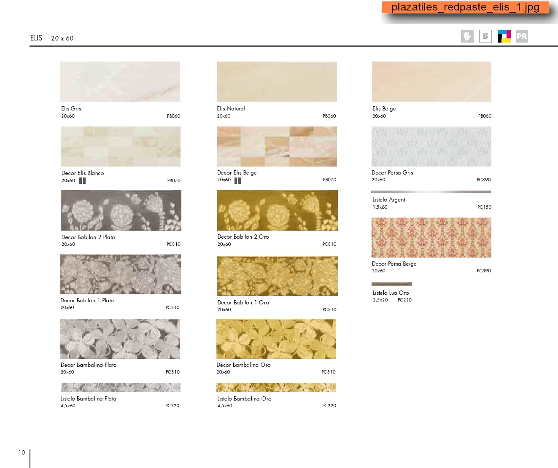Click the 'Decor Persa Beige' caption
Screen dimensions: 558x468
[x=394, y=264]
